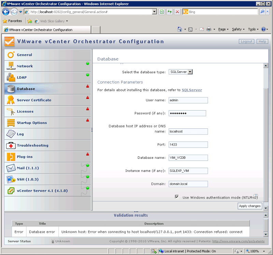Open the database type SQLServer dropdown
Image resolution: width=273 pixels, height=255 pixels.
coord(190,72)
